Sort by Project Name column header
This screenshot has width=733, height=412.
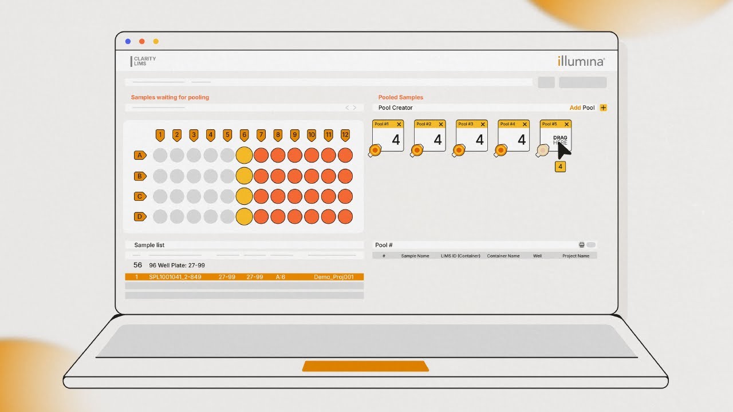point(576,256)
